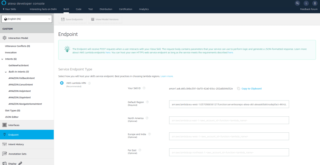Screen dimensions: 320x165
Task: Select AMAZON.CancelIntent
Action: pos(21,84)
